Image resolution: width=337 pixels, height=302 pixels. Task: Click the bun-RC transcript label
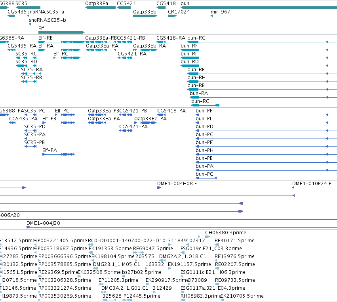(x=200, y=102)
